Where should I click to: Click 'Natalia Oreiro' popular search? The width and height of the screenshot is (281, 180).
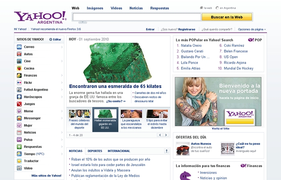tap(191, 46)
